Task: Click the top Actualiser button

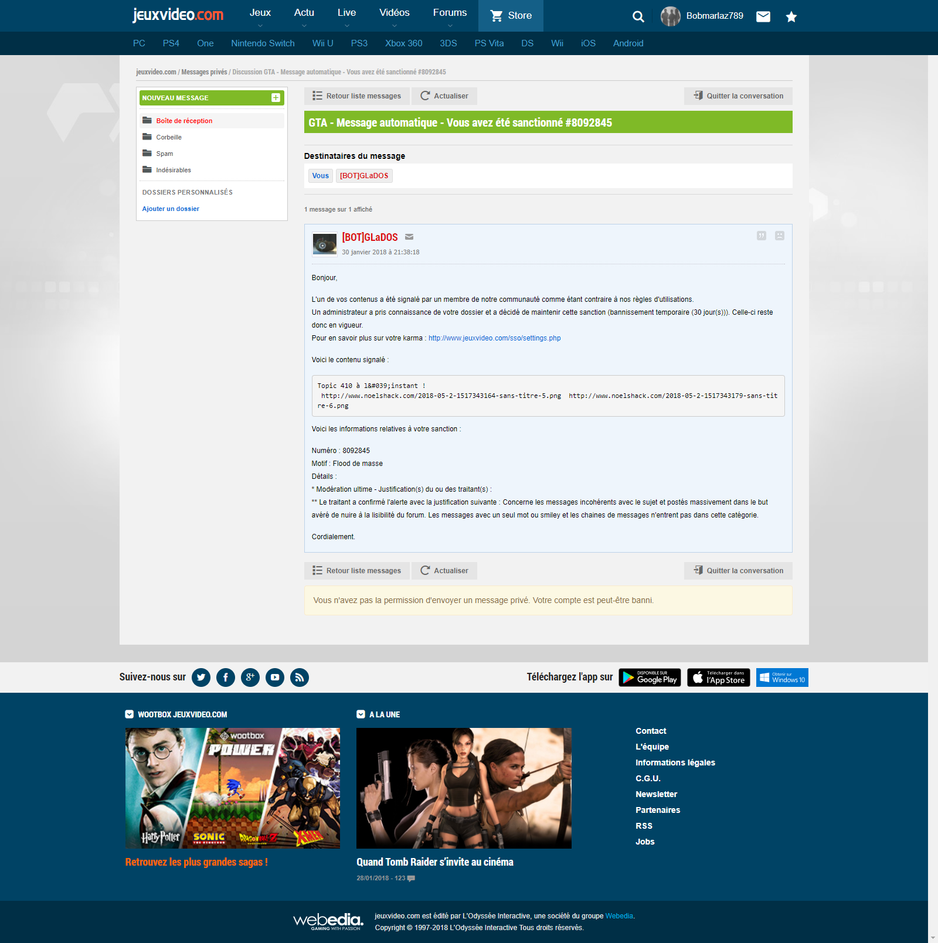Action: 444,96
